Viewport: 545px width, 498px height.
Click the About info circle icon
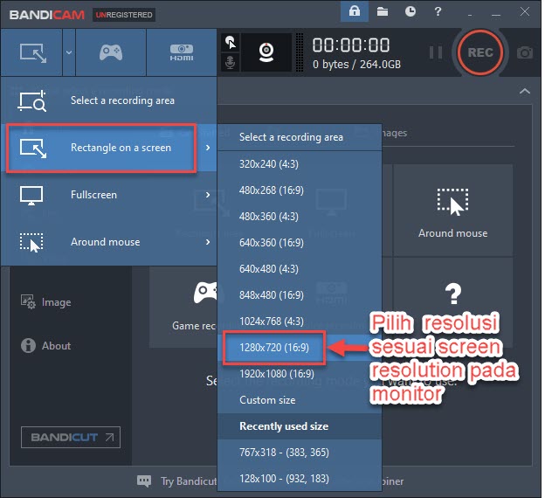tap(28, 345)
